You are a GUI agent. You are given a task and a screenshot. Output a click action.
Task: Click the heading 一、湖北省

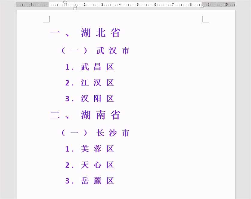[x=85, y=33]
